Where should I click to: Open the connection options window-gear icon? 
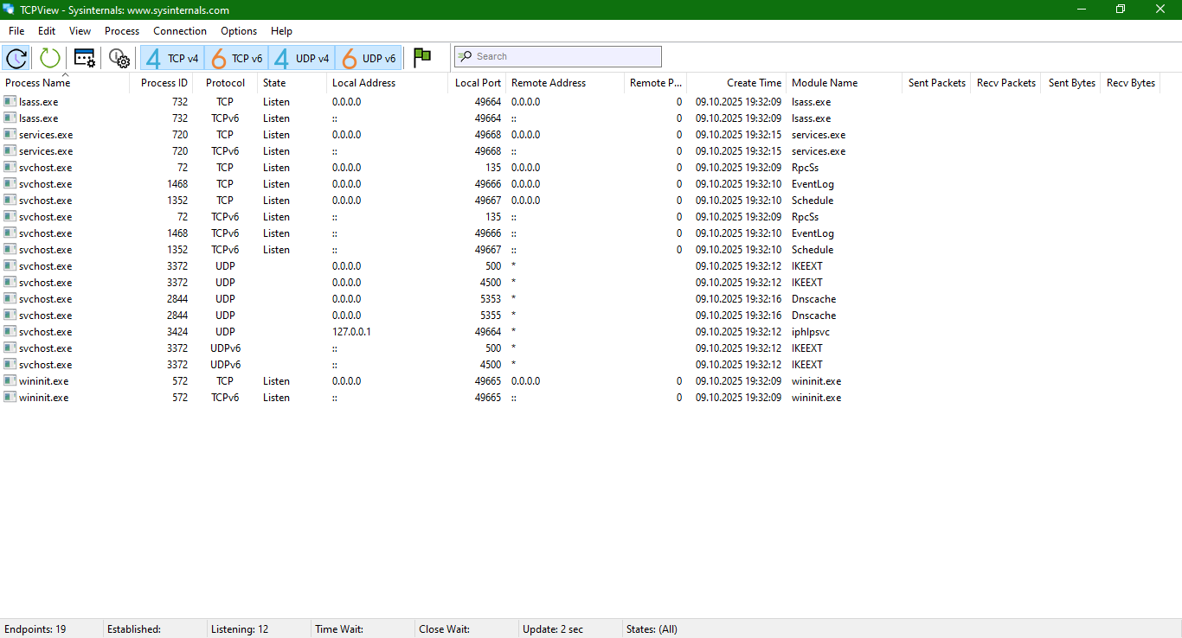[x=85, y=58]
